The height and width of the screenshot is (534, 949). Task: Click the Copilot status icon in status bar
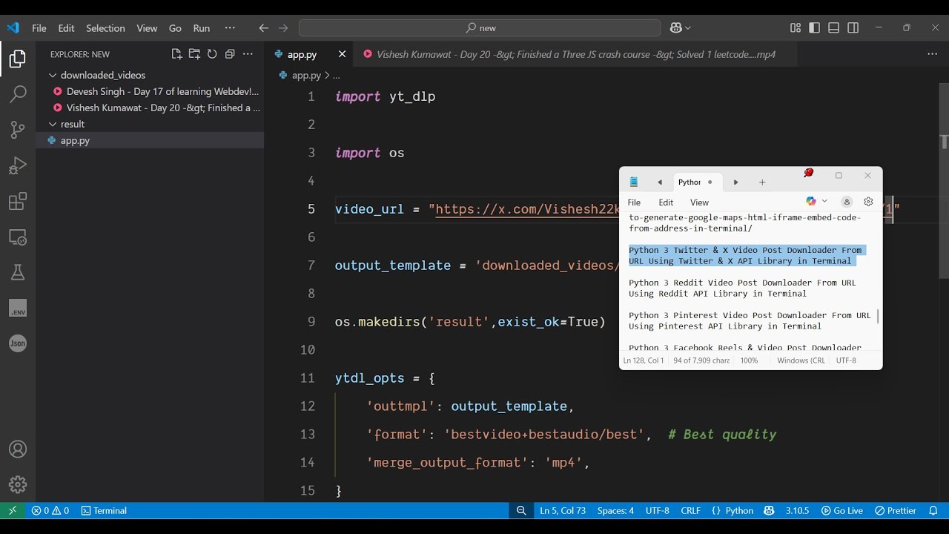coord(769,510)
